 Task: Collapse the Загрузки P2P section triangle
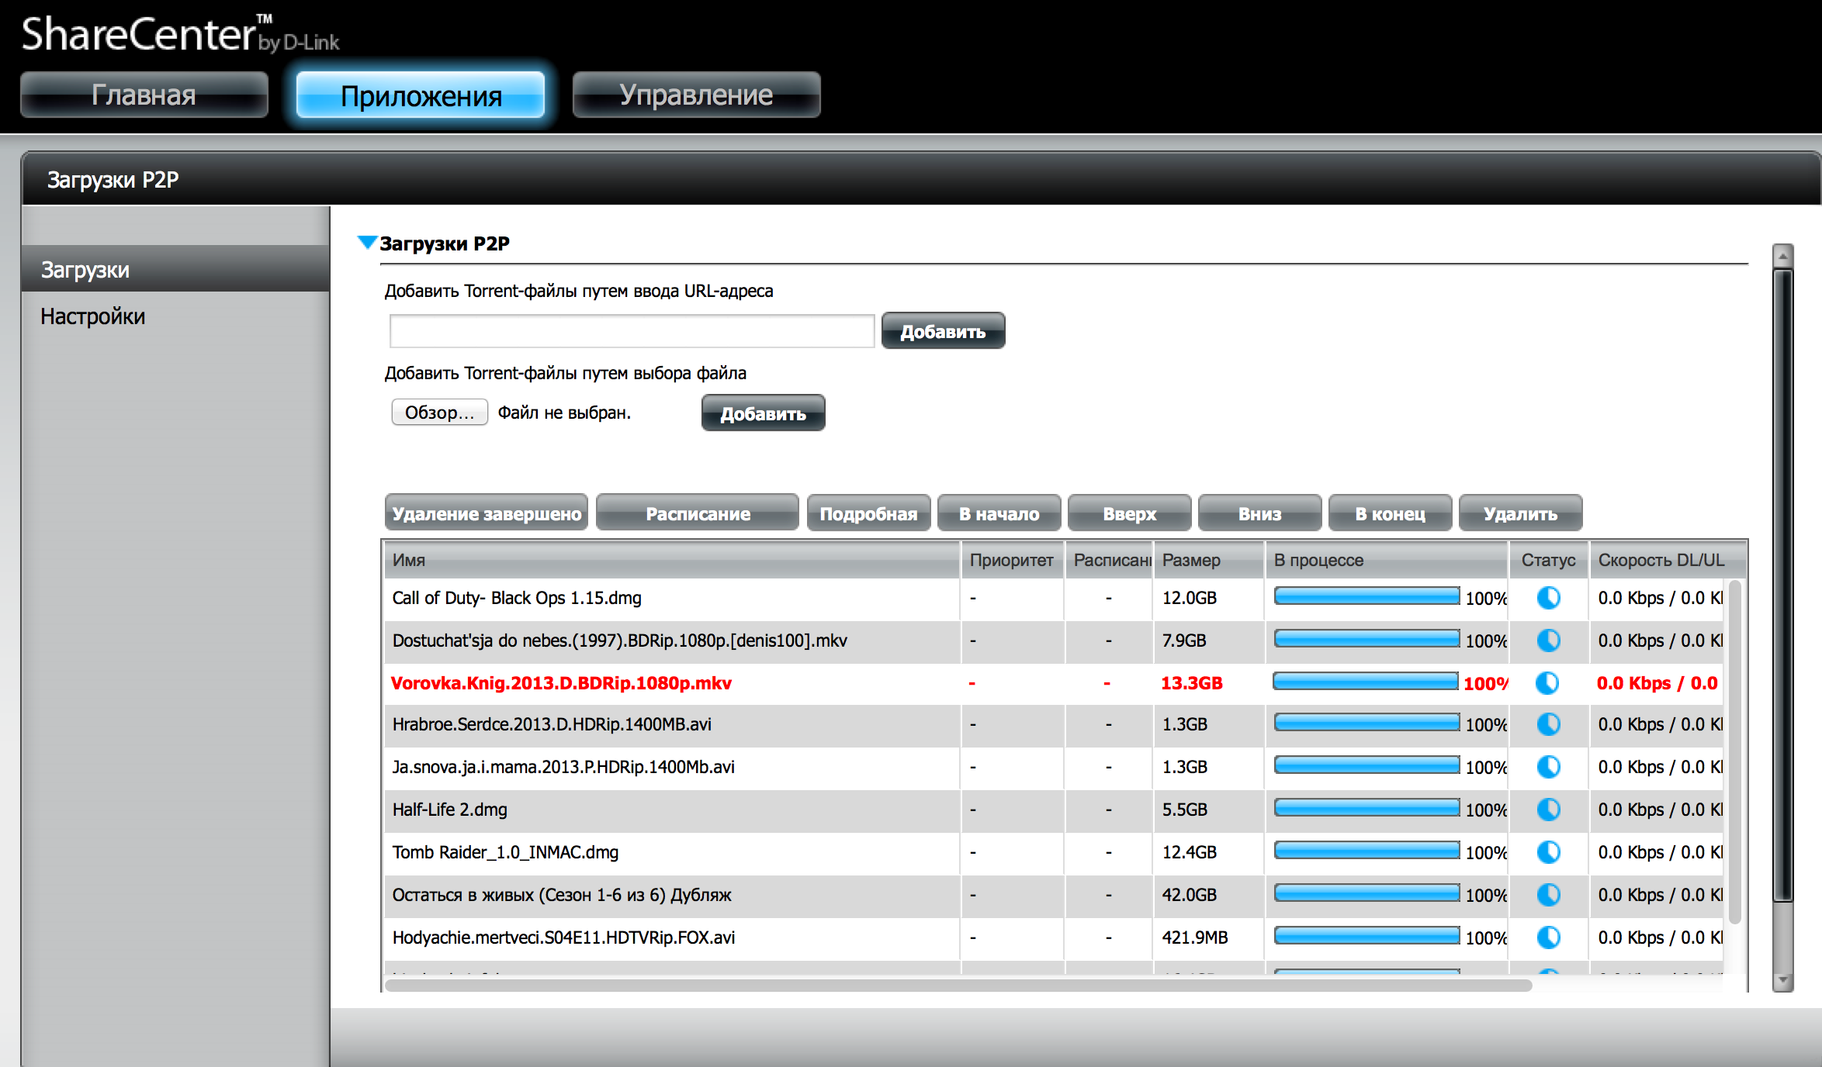pos(366,243)
